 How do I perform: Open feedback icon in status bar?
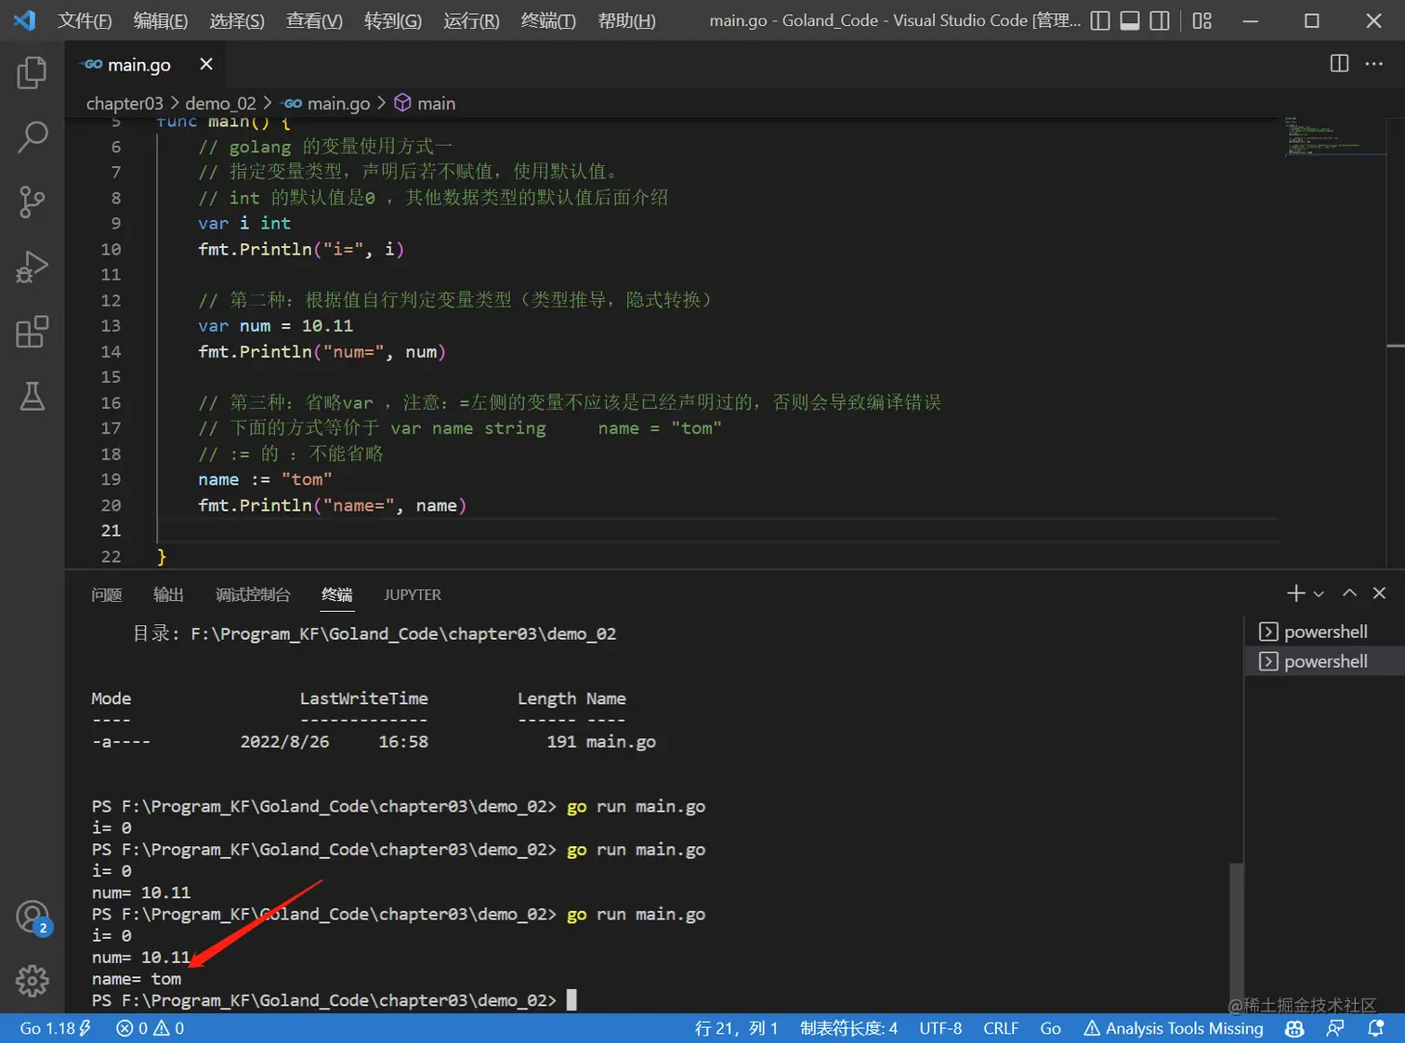(x=1335, y=1028)
